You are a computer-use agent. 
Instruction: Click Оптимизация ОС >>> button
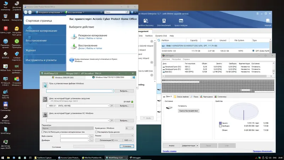click(x=109, y=140)
